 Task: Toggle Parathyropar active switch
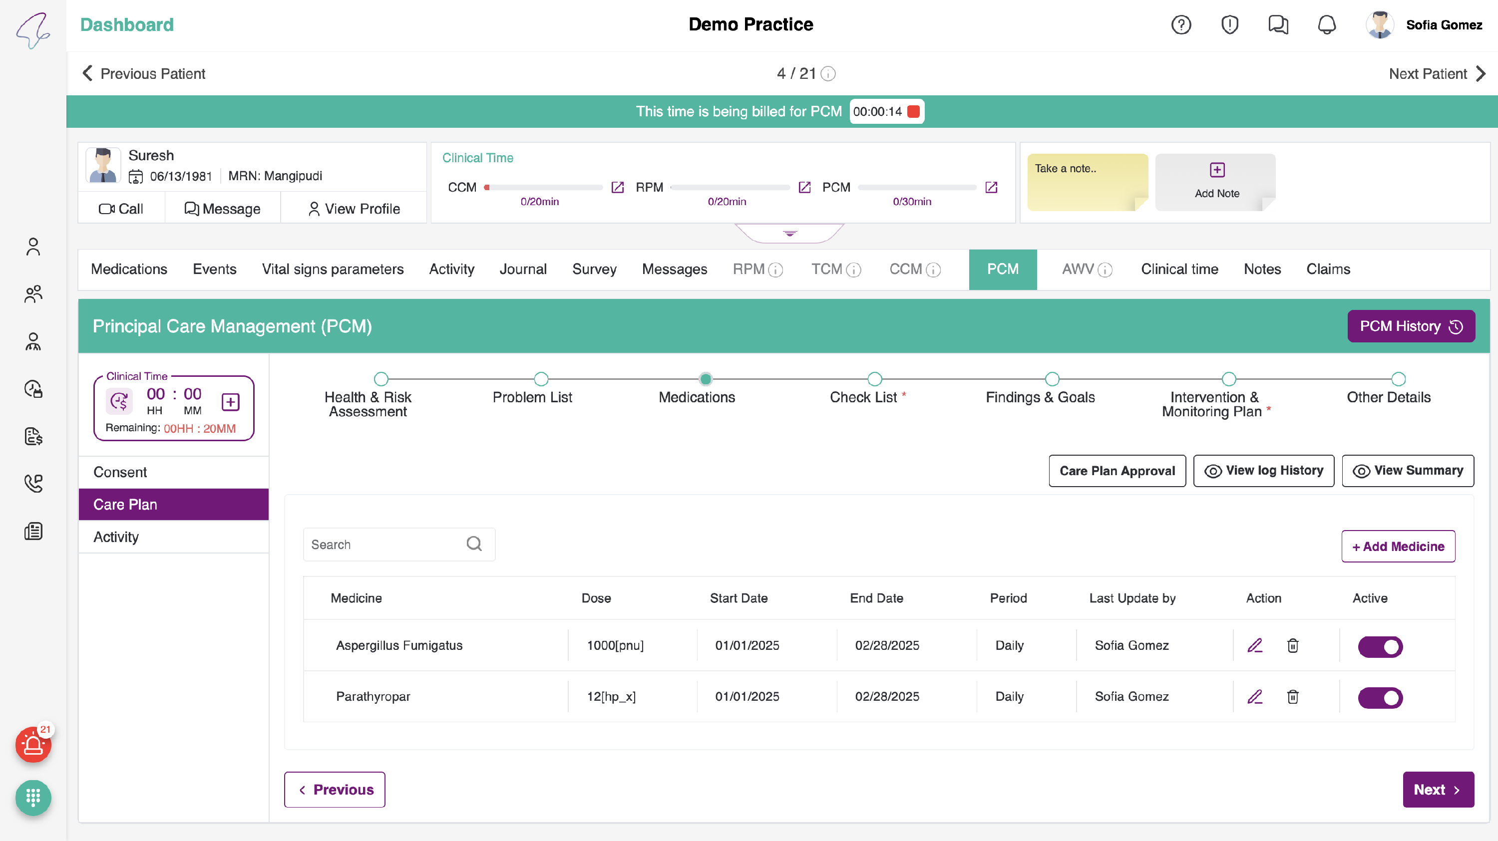[1380, 697]
